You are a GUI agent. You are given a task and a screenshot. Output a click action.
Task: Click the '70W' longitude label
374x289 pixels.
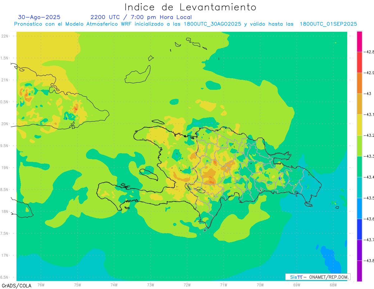click(x=260, y=285)
